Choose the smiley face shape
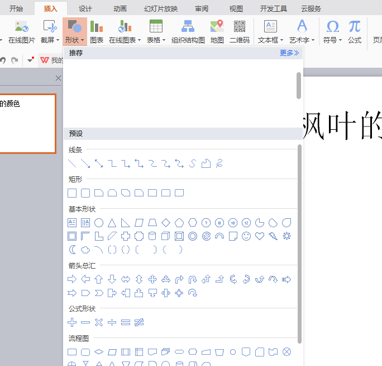The height and width of the screenshot is (366, 382). [246, 236]
